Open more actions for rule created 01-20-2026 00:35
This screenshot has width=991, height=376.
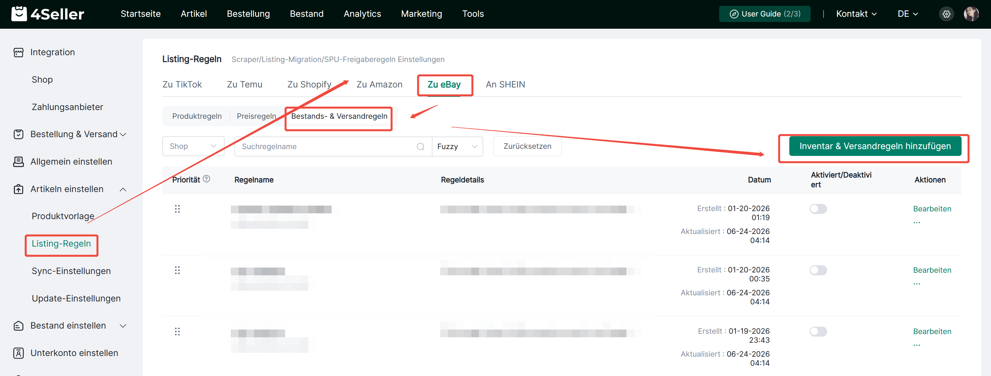pyautogui.click(x=917, y=283)
